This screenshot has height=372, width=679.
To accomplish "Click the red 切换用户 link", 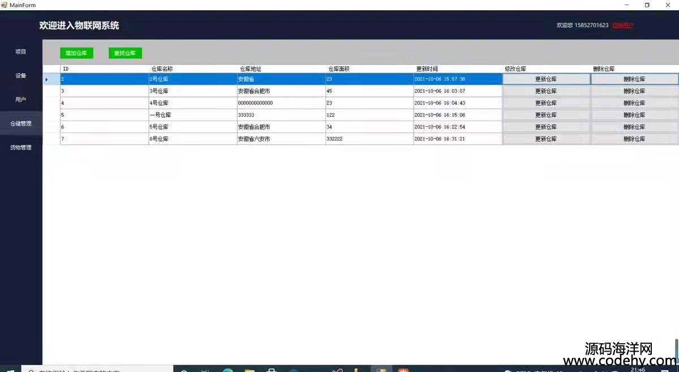I will pos(622,25).
